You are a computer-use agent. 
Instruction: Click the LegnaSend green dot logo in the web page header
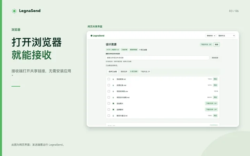pyautogui.click(x=91, y=35)
